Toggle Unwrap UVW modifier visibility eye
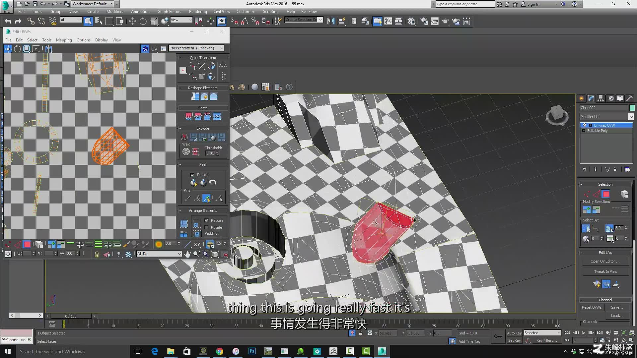The height and width of the screenshot is (358, 637). click(585, 125)
